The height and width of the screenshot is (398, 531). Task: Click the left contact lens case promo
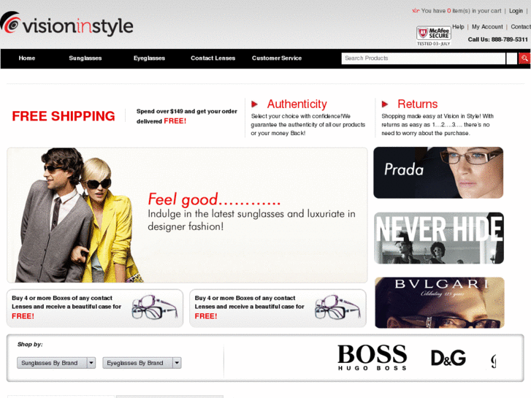tap(95, 308)
